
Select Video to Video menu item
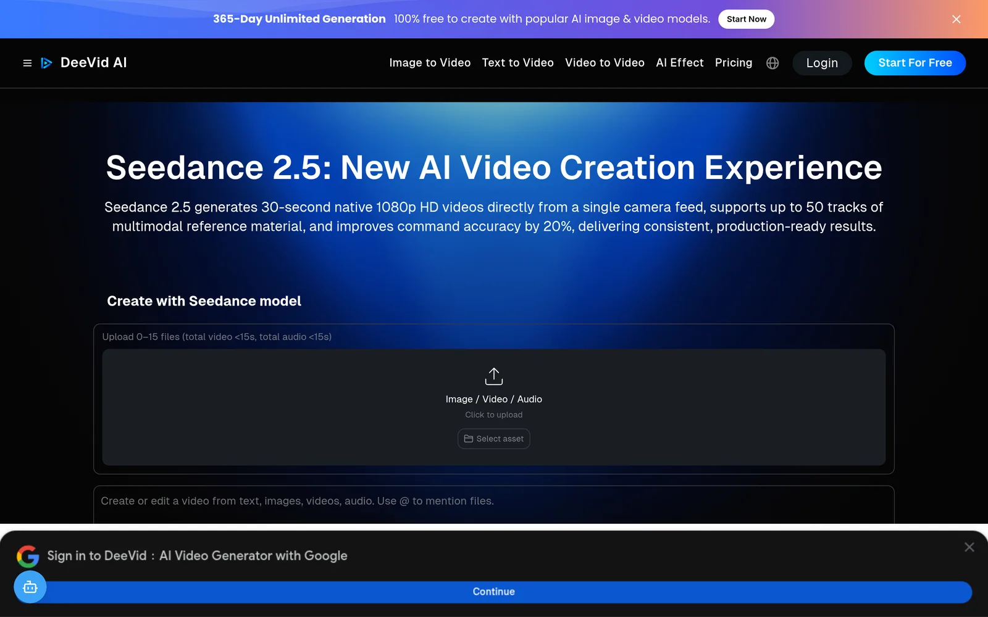click(x=605, y=63)
